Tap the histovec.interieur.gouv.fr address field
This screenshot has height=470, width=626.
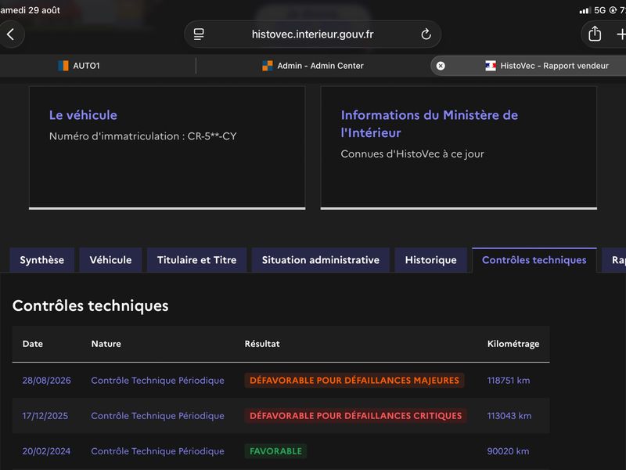[312, 34]
